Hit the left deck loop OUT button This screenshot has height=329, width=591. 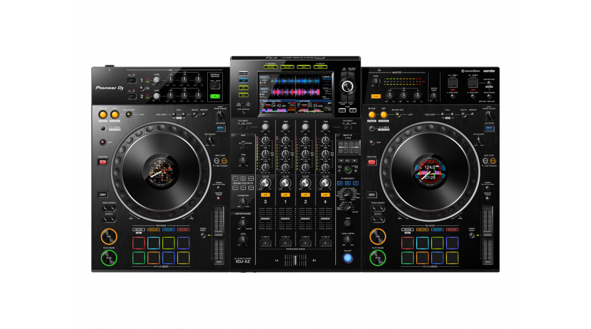coord(114,115)
